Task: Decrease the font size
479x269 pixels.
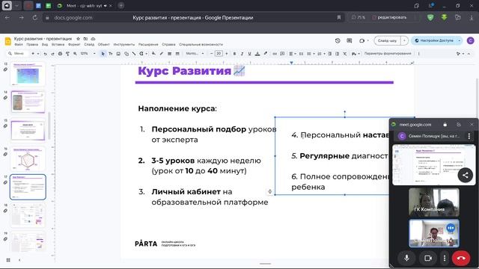Action: [211, 54]
